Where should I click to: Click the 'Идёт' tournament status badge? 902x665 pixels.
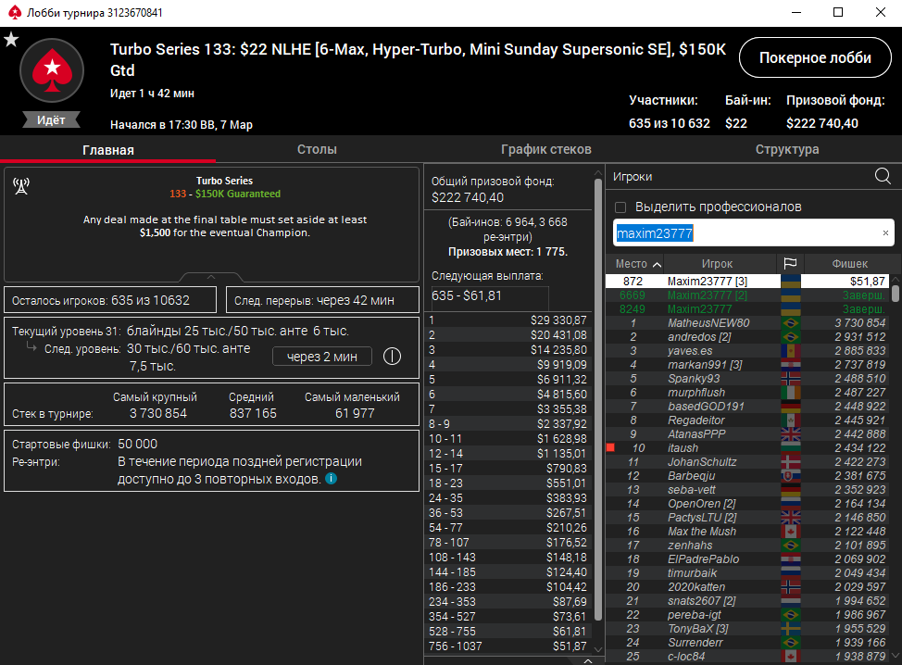(51, 119)
